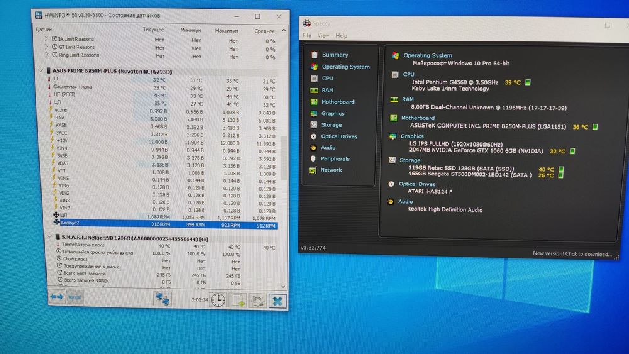
Task: Click Operating System heading link in Speccy summary
Action: pyautogui.click(x=428, y=56)
